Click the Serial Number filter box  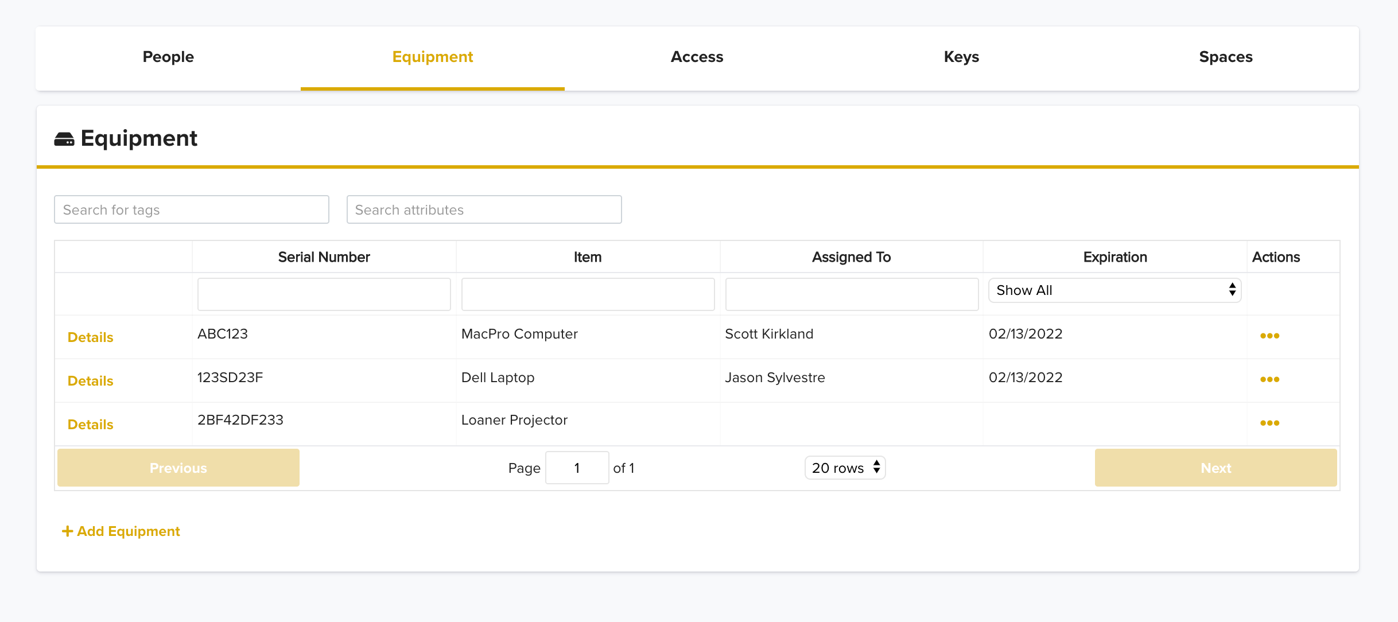click(x=324, y=294)
